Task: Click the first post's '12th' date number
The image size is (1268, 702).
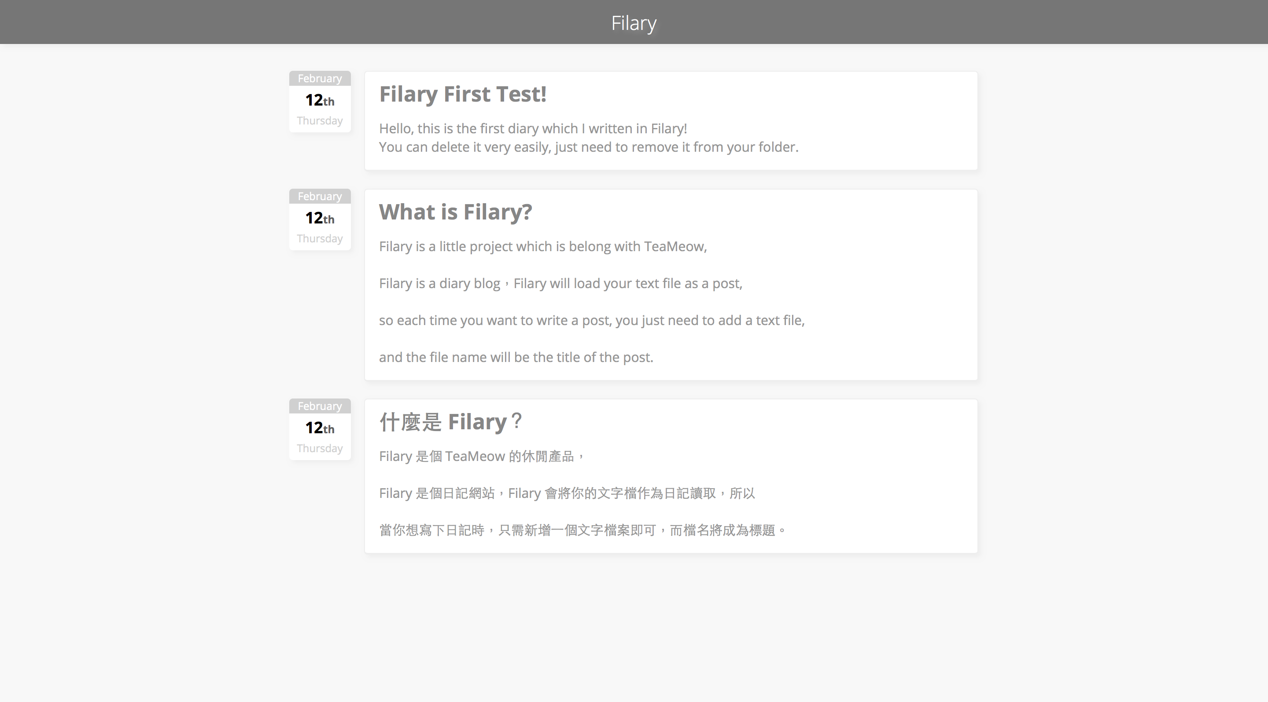Action: click(x=320, y=100)
